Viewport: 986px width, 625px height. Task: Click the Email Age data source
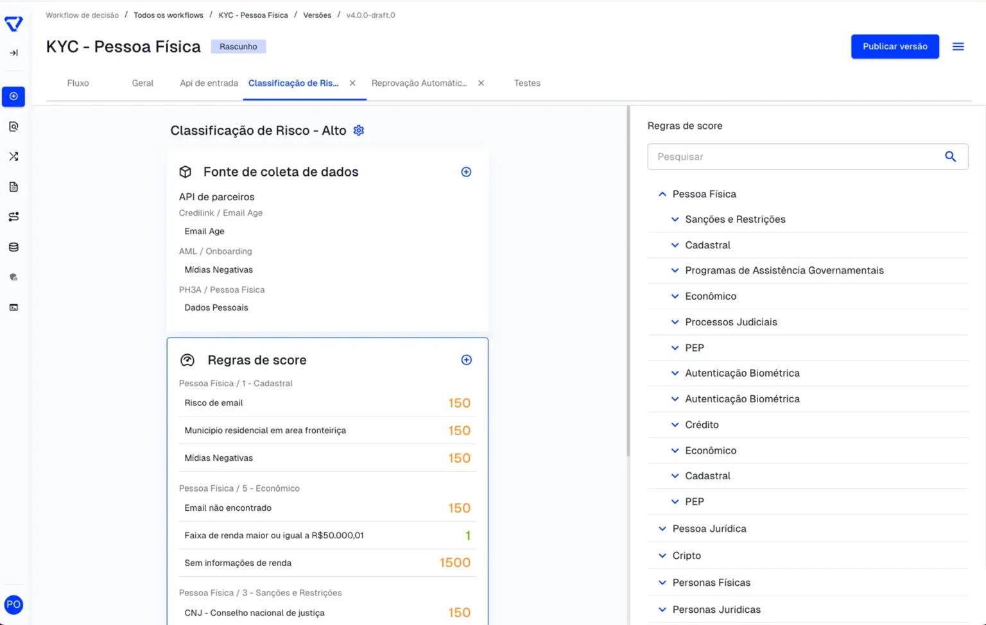click(204, 231)
